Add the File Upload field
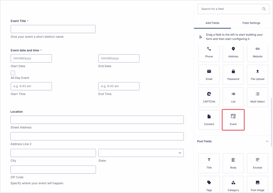This screenshot has height=193, width=273. tap(257, 75)
